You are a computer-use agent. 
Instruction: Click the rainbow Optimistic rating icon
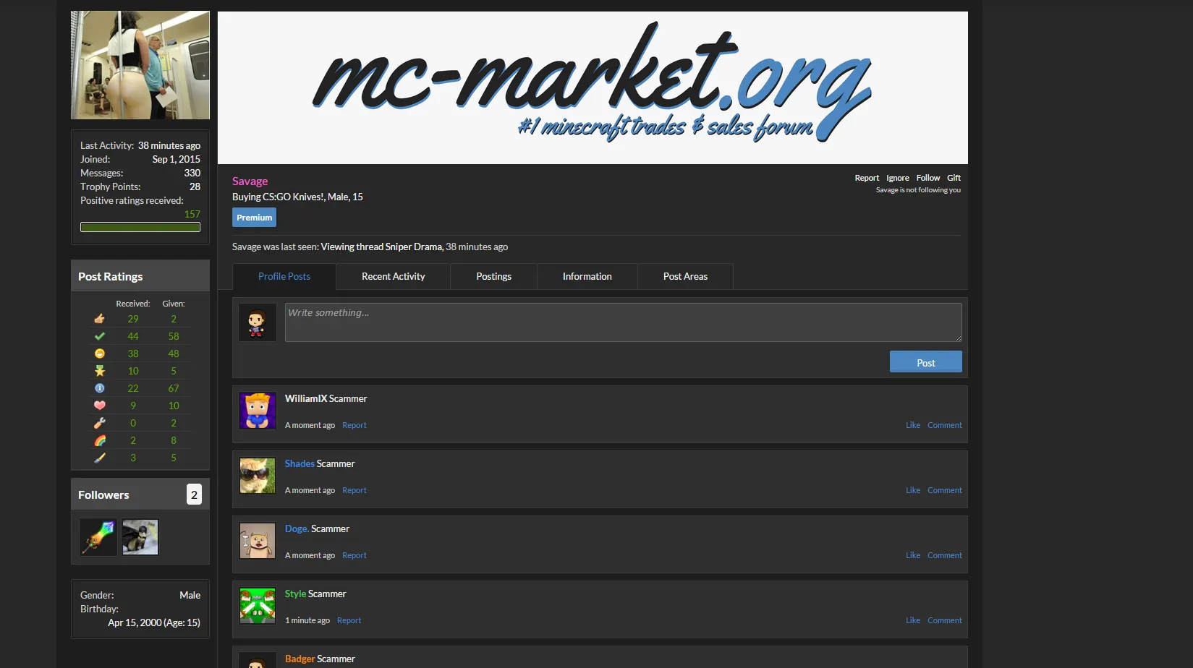(x=100, y=440)
